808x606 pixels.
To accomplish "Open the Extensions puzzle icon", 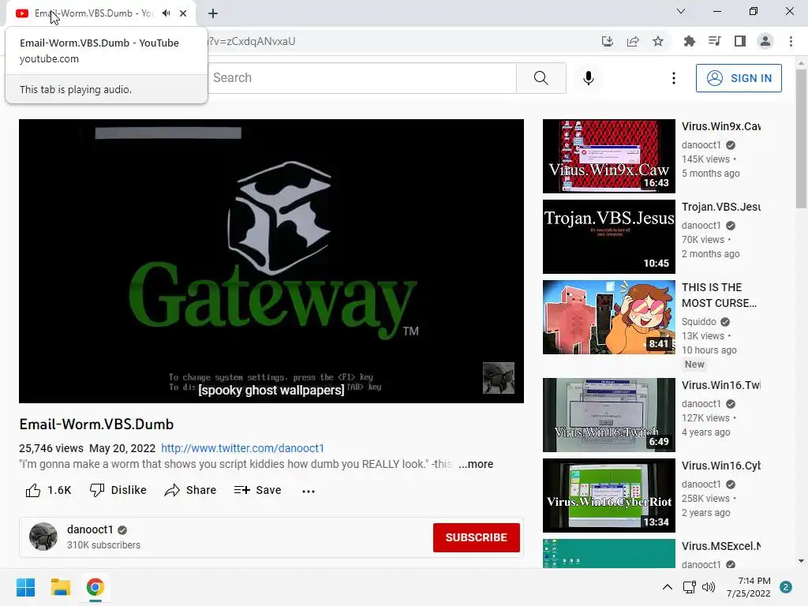I will [689, 42].
